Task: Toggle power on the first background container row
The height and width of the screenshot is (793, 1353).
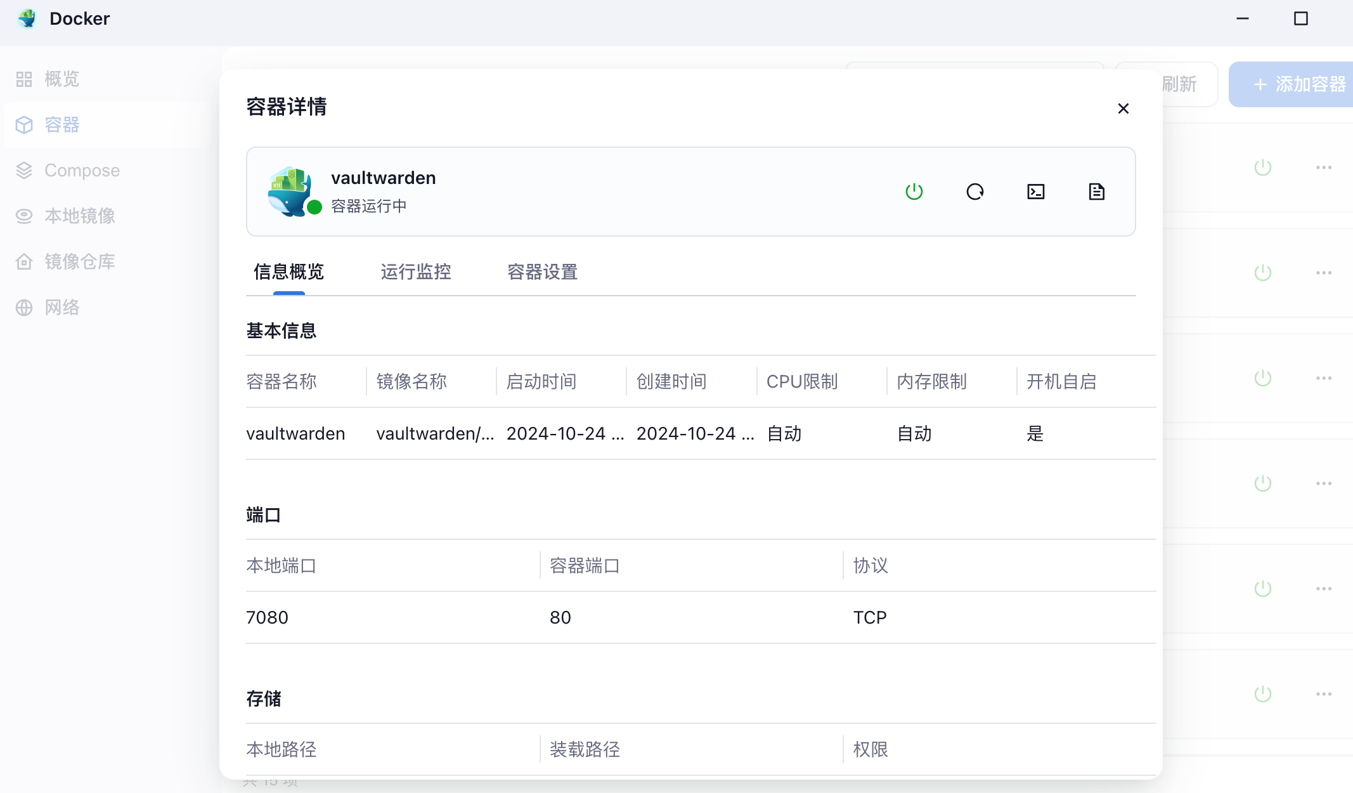Action: 1263,167
